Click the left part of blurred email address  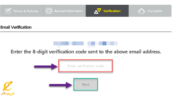(69, 44)
